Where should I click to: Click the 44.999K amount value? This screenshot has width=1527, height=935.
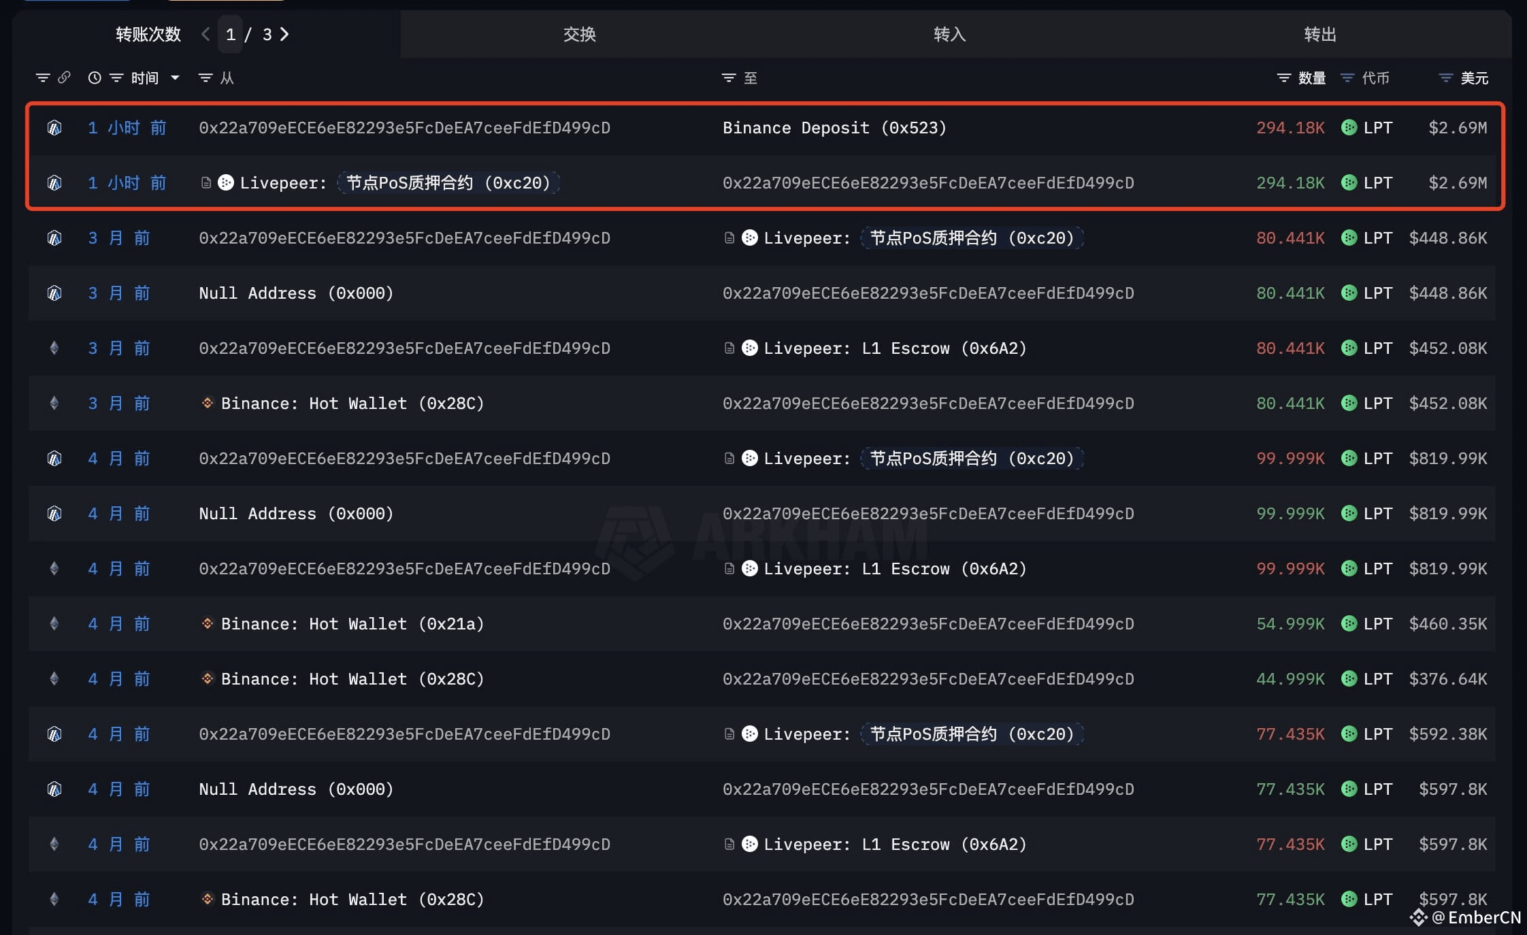1290,679
